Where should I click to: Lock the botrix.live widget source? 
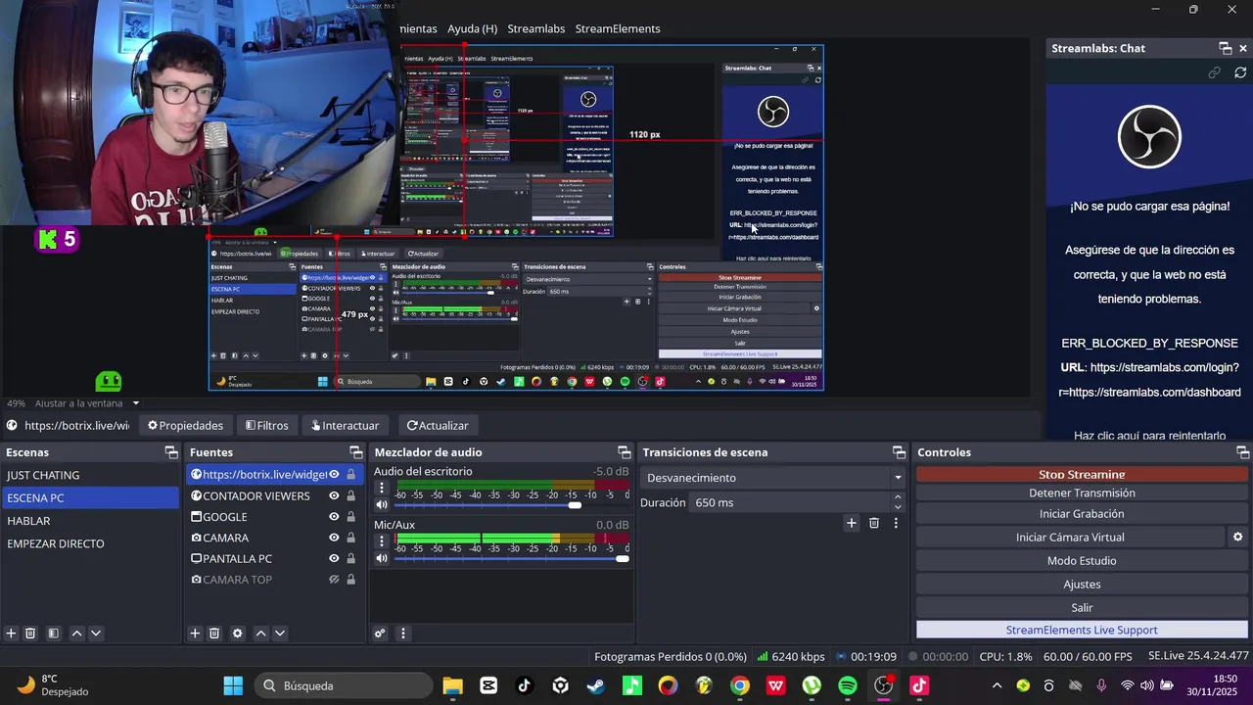350,474
